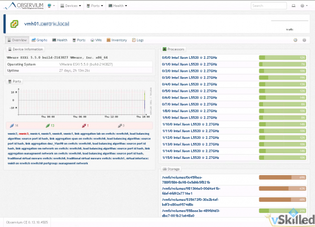Click the clock icon in the tab bar

click(295, 40)
